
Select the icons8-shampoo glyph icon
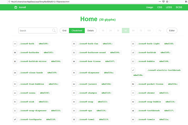click(74, 93)
